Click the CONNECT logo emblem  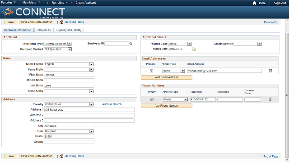(x=7, y=12)
